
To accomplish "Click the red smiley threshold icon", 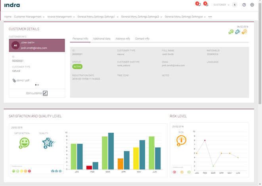I will pos(30,171).
